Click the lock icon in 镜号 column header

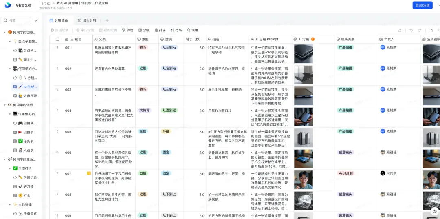(66, 39)
